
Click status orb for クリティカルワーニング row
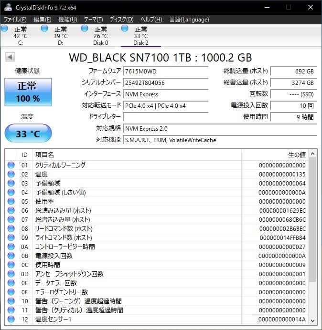coord(11,165)
